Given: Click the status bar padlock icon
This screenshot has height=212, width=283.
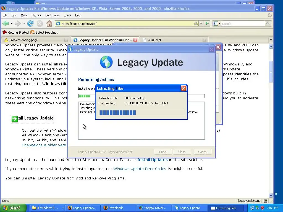Looking at the screenshot, I should tap(266, 201).
